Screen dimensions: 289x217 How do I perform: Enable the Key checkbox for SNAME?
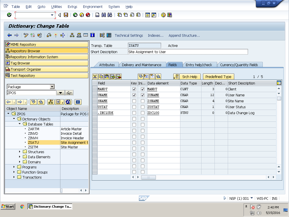pyautogui.click(x=134, y=101)
